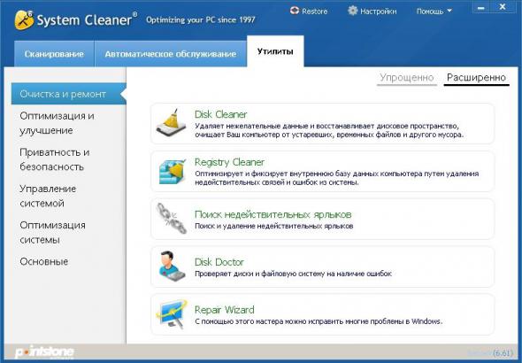This screenshot has width=522, height=363.
Task: Click Поиск недействительных ярлыков link
Action: pos(273,214)
